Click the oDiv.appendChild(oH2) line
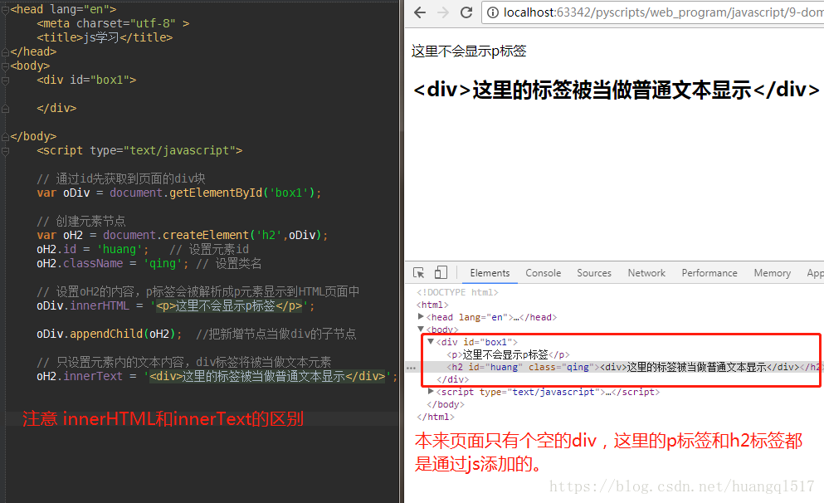The height and width of the screenshot is (503, 824). click(110, 334)
